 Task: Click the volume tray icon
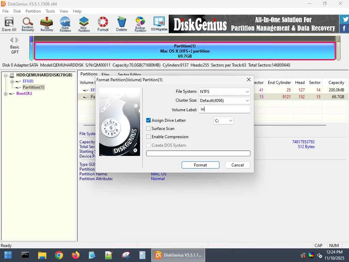tap(319, 255)
